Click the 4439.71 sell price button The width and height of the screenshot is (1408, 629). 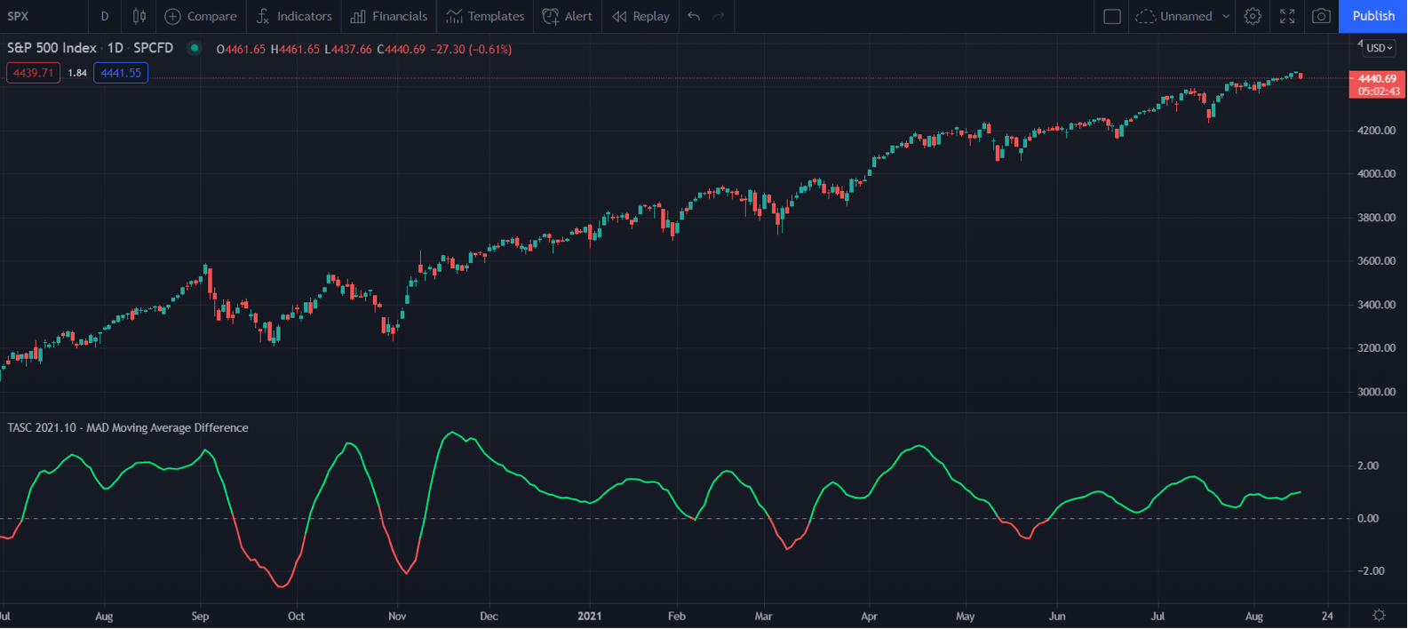(x=34, y=73)
